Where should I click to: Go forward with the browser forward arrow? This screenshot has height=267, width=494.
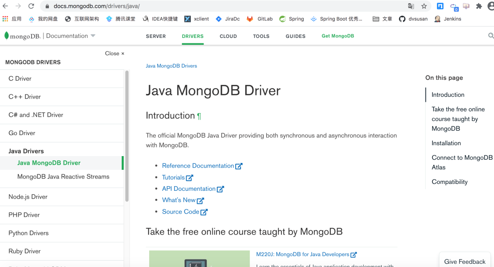pyautogui.click(x=18, y=6)
